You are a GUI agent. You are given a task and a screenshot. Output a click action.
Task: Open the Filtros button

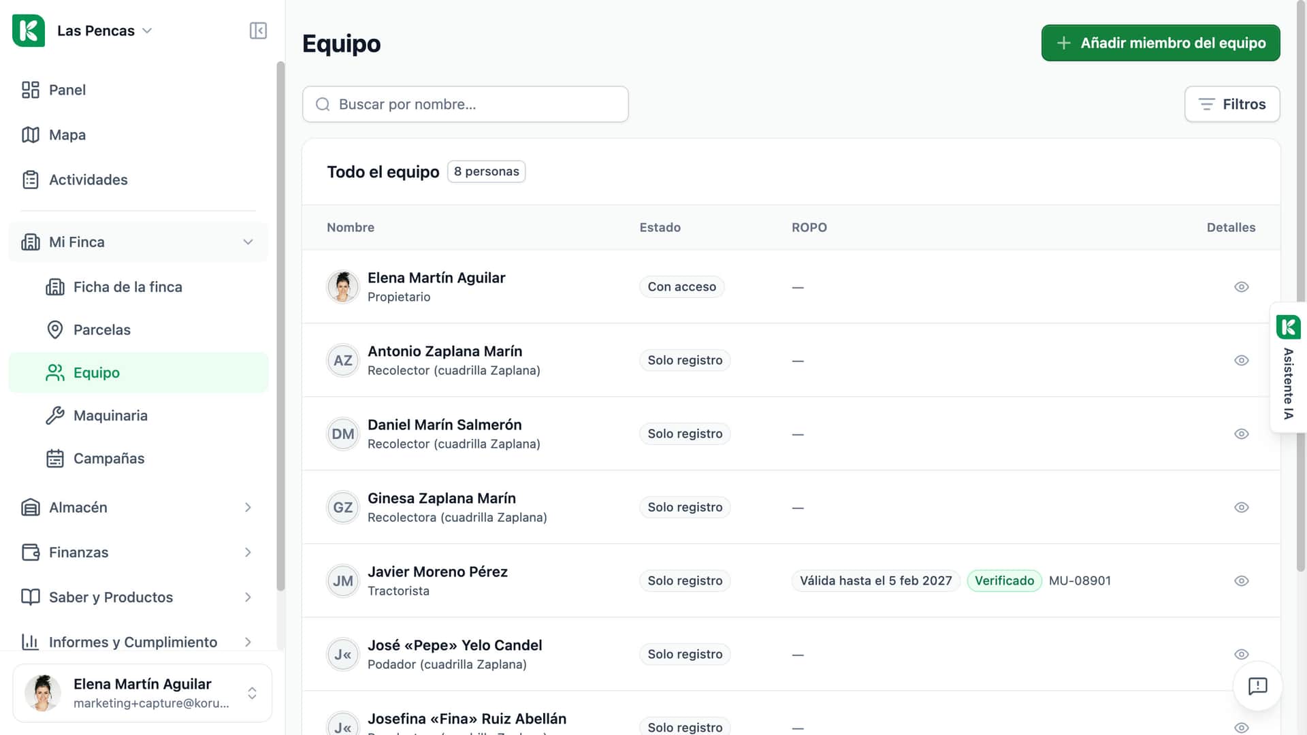tap(1232, 104)
